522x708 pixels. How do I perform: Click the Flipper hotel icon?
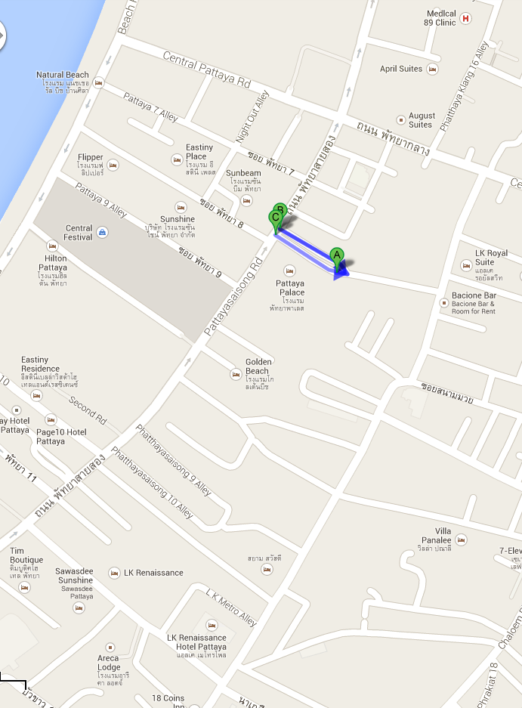[x=113, y=165]
